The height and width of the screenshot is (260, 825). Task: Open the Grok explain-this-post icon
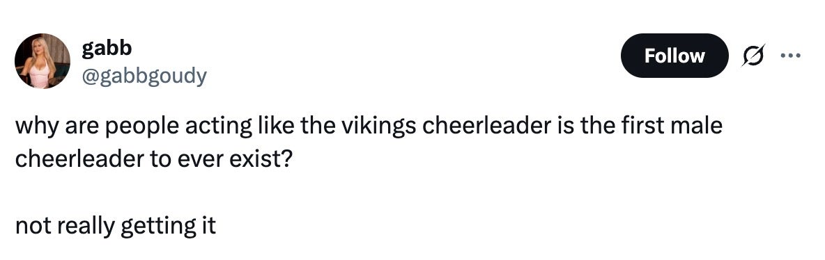click(x=753, y=56)
